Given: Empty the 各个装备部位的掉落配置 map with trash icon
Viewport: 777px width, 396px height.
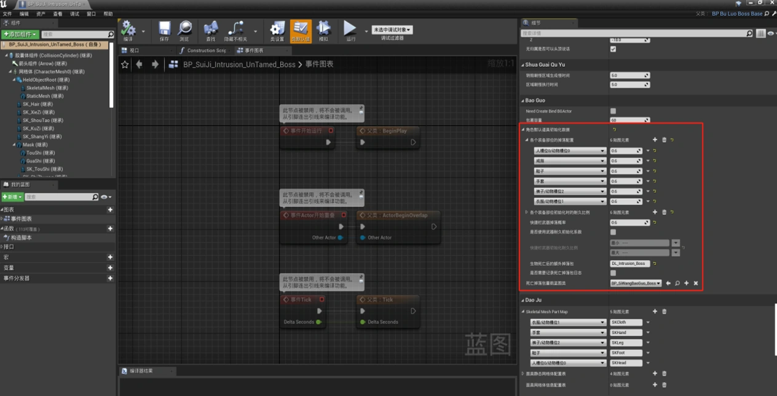Looking at the screenshot, I should (x=664, y=140).
